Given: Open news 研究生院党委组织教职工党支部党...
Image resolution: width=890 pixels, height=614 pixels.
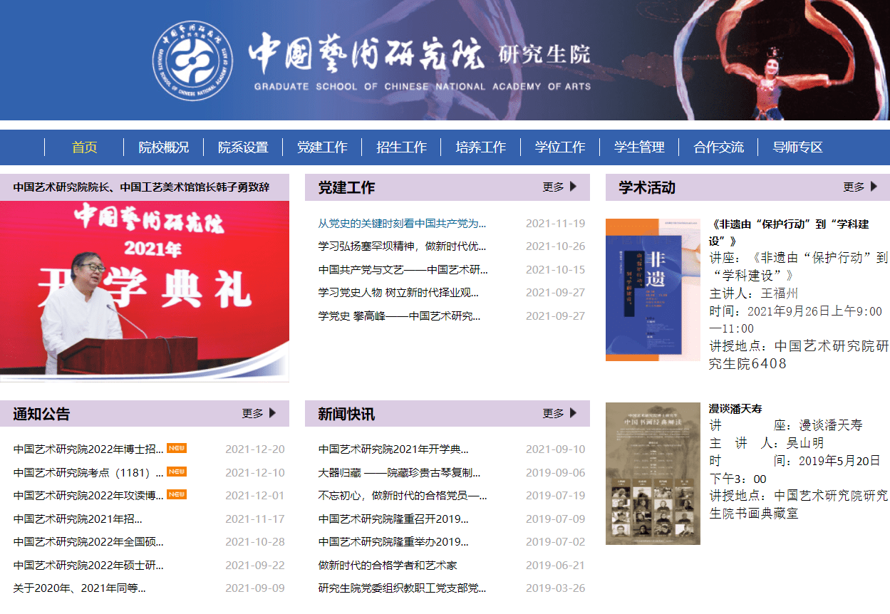Looking at the screenshot, I should pyautogui.click(x=402, y=588).
